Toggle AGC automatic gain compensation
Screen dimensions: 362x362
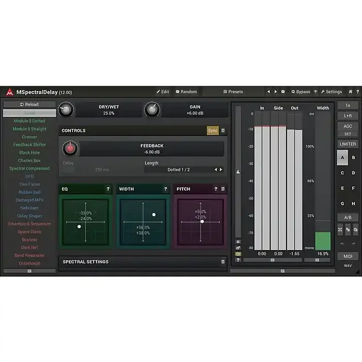(348, 126)
